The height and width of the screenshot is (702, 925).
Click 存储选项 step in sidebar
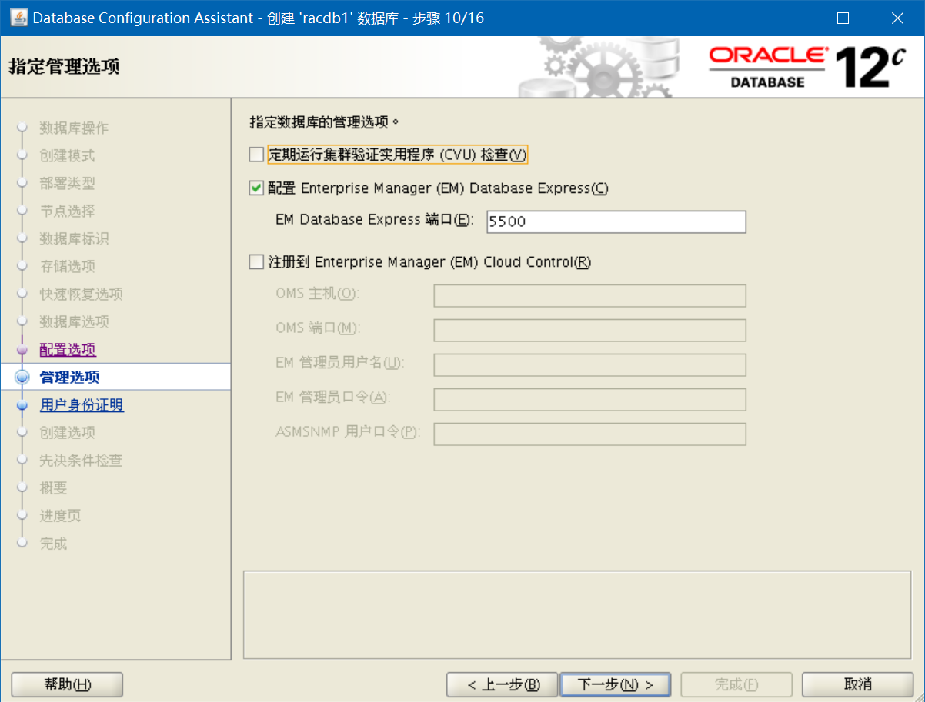pos(67,267)
